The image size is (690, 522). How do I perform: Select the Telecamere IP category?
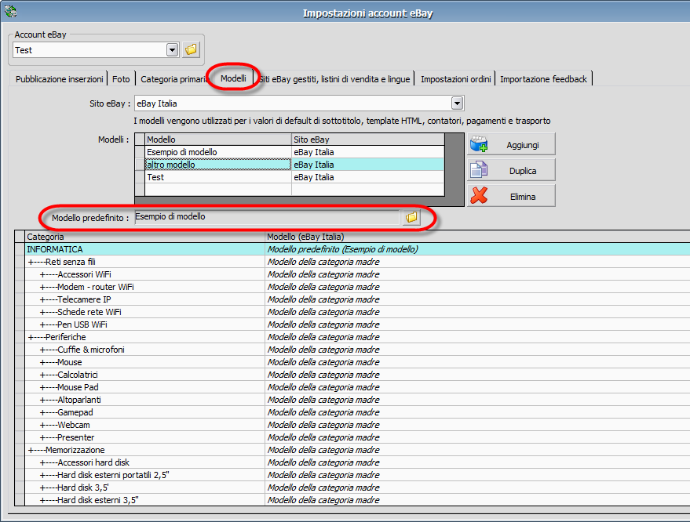pos(144,299)
